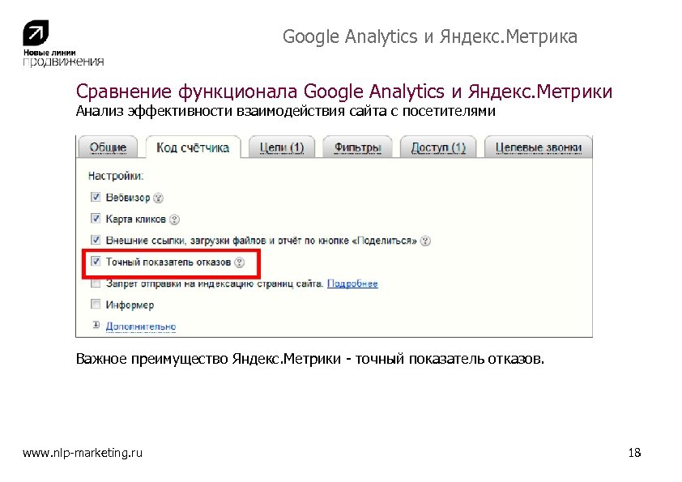Click help icon beside Карта кликов
682x482 pixels.
coord(175,220)
